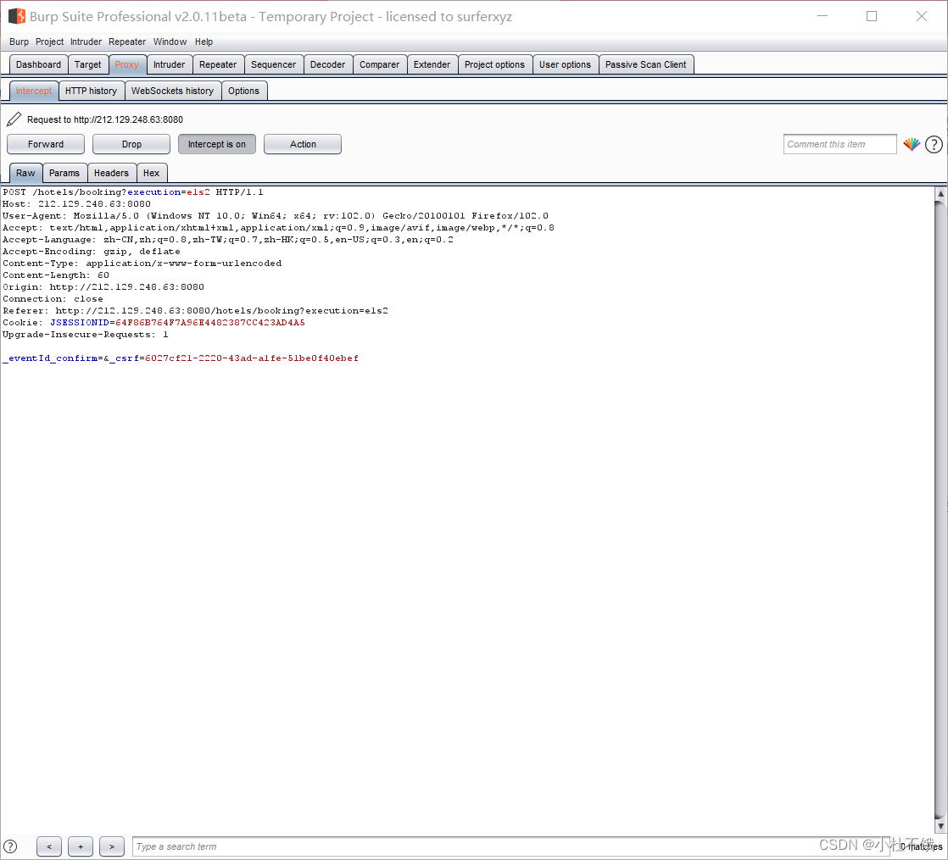Click the help question mark icon
The image size is (948, 860).
(x=934, y=144)
